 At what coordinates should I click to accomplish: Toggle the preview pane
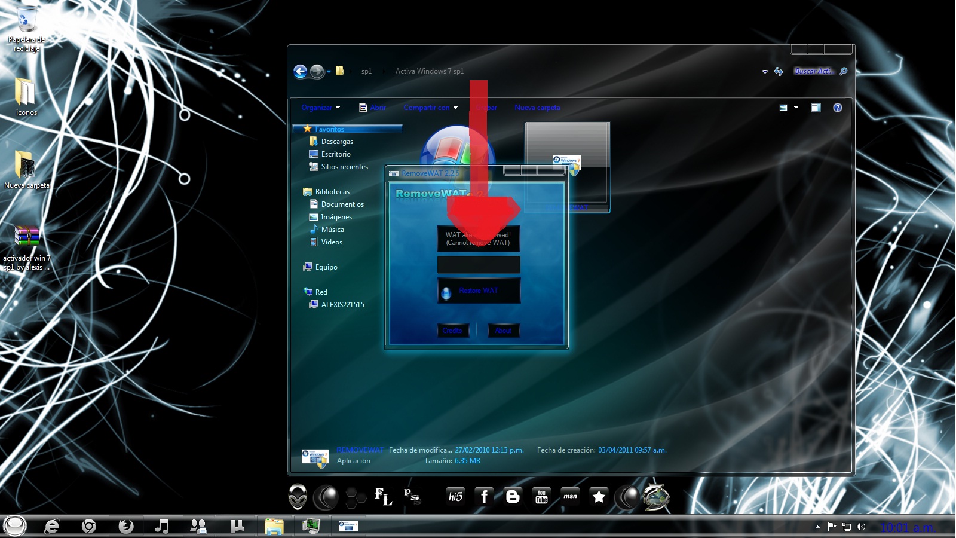816,108
